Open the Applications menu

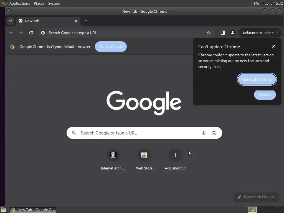coord(20,3)
